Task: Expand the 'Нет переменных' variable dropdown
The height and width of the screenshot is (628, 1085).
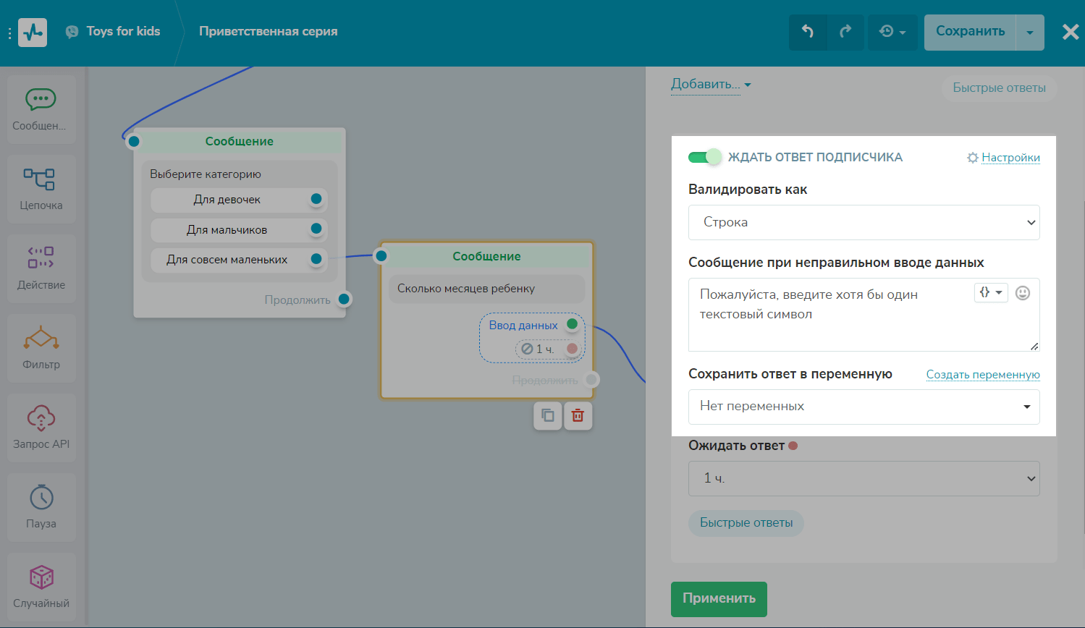Action: click(864, 407)
